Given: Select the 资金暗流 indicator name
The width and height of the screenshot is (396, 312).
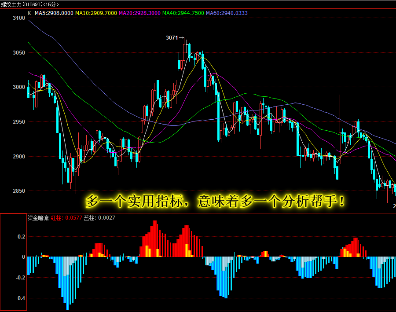Looking at the screenshot, I should point(38,218).
